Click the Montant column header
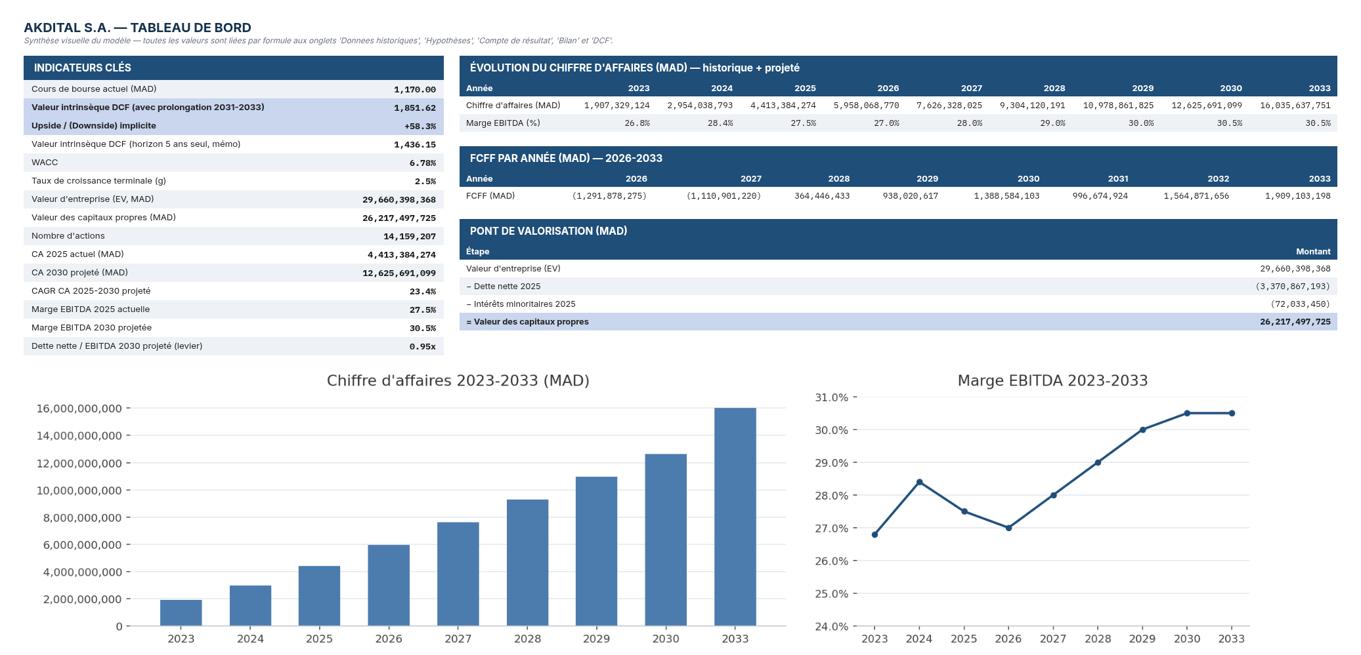This screenshot has width=1361, height=655. (1313, 252)
